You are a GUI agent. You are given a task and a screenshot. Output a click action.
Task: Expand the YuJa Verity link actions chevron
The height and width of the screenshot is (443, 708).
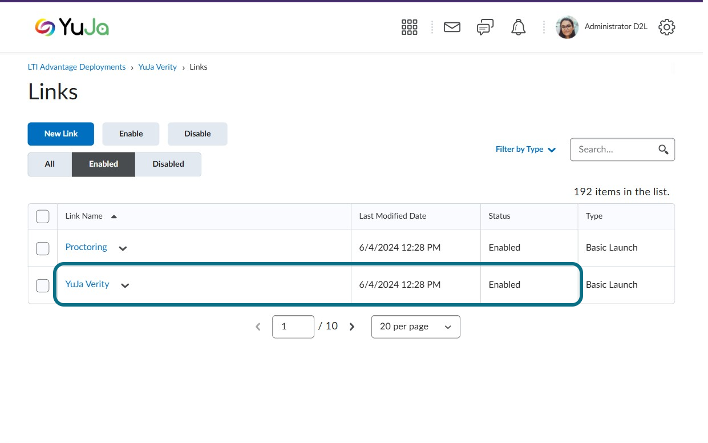coord(125,285)
